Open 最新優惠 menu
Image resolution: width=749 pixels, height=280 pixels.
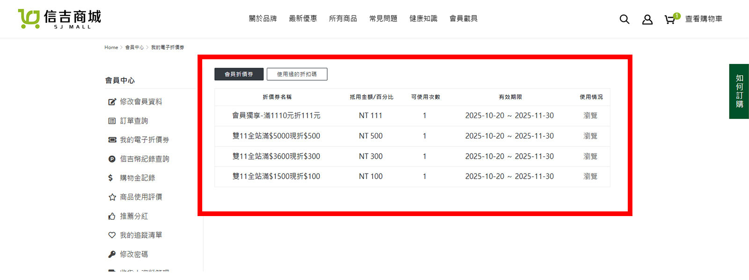click(303, 19)
